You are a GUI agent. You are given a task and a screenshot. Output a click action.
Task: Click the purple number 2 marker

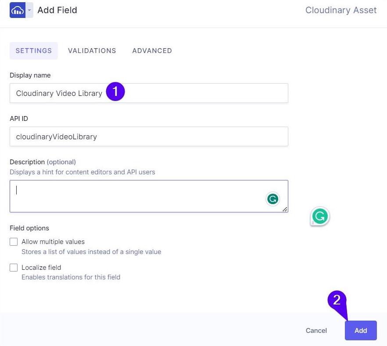(337, 300)
